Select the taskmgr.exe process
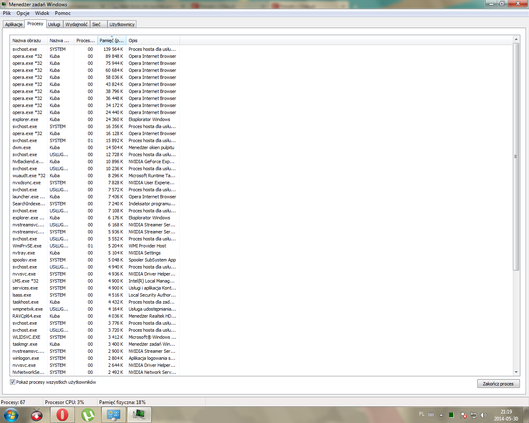 [95, 344]
